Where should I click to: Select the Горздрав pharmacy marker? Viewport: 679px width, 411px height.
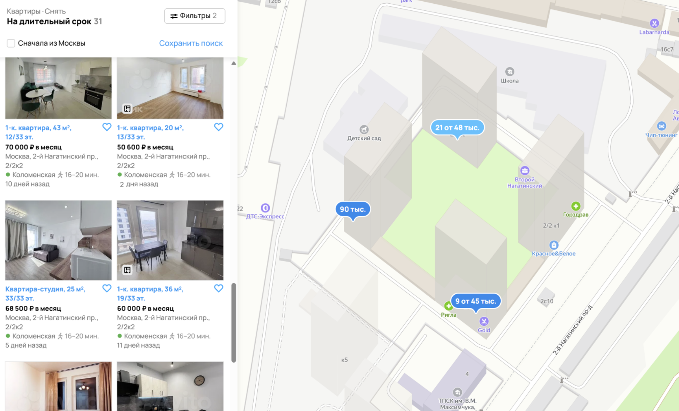(576, 206)
